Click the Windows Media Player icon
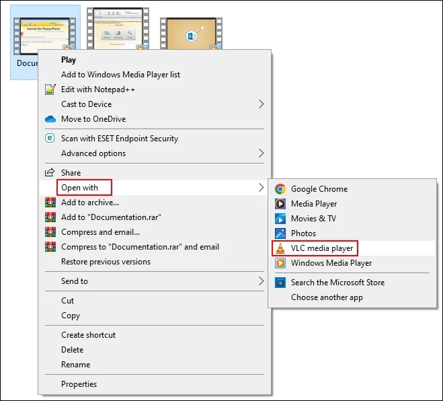Viewport: 443px width, 401px height. pyautogui.click(x=280, y=263)
